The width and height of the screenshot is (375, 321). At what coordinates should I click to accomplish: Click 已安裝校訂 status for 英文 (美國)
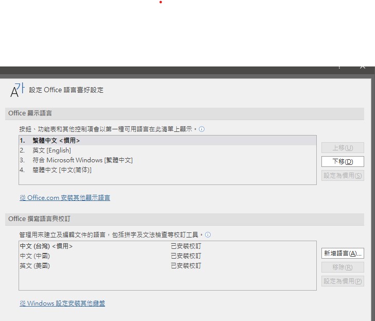tap(186, 266)
